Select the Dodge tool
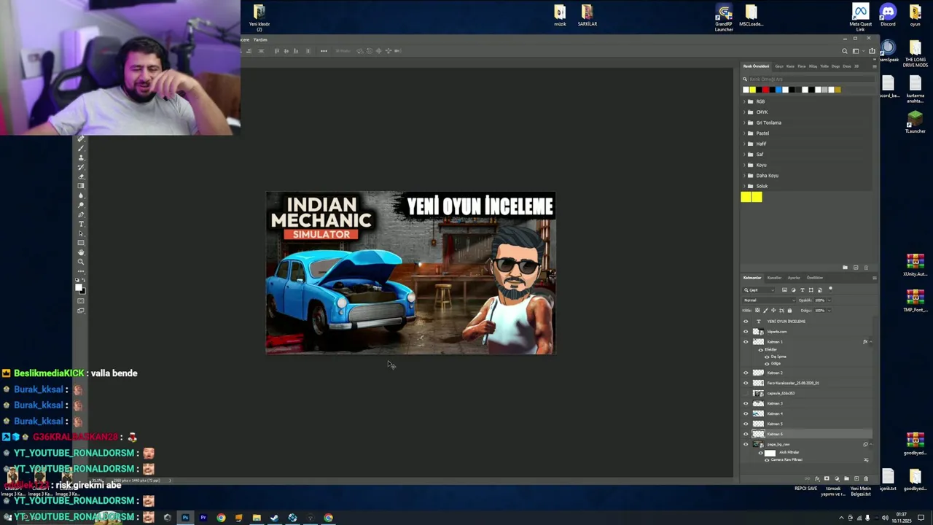Image resolution: width=933 pixels, height=525 pixels. 81,205
